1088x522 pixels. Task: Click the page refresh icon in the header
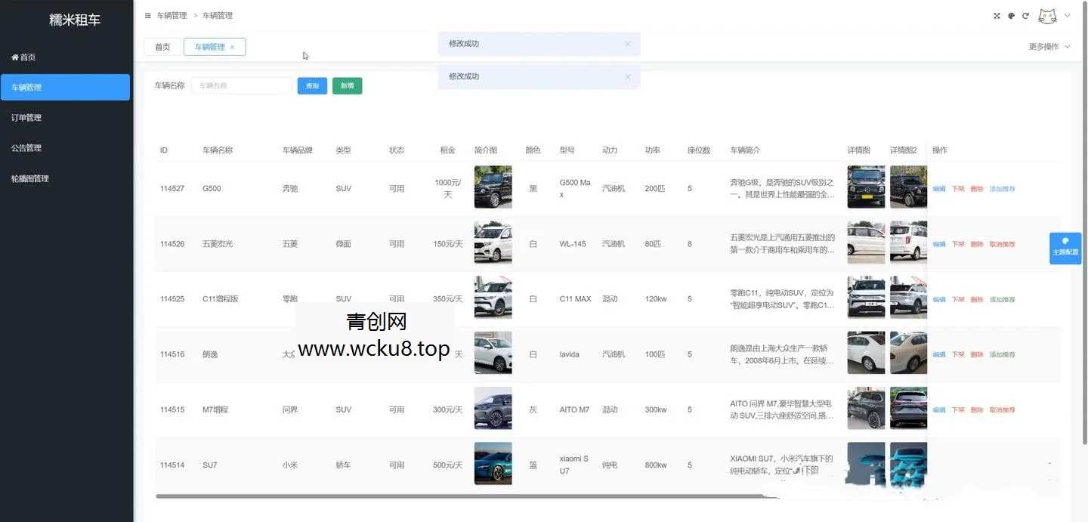tap(1026, 15)
